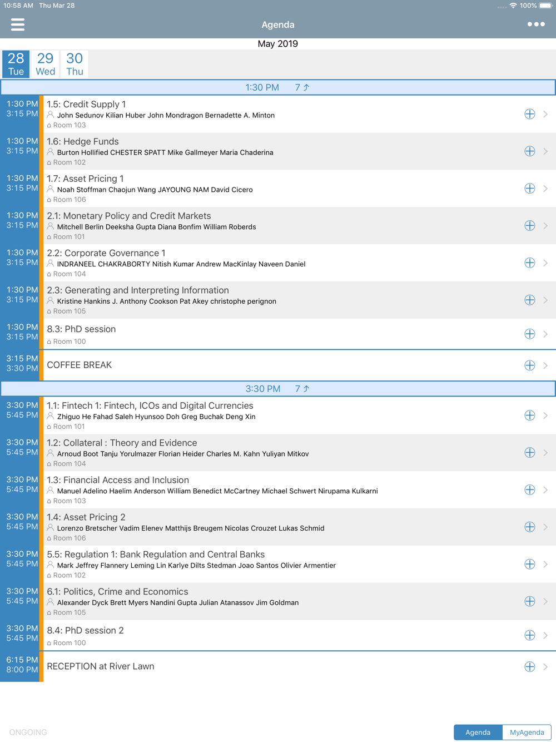
Task: Select speakers line starting Alexander Dyck
Action: 178,602
